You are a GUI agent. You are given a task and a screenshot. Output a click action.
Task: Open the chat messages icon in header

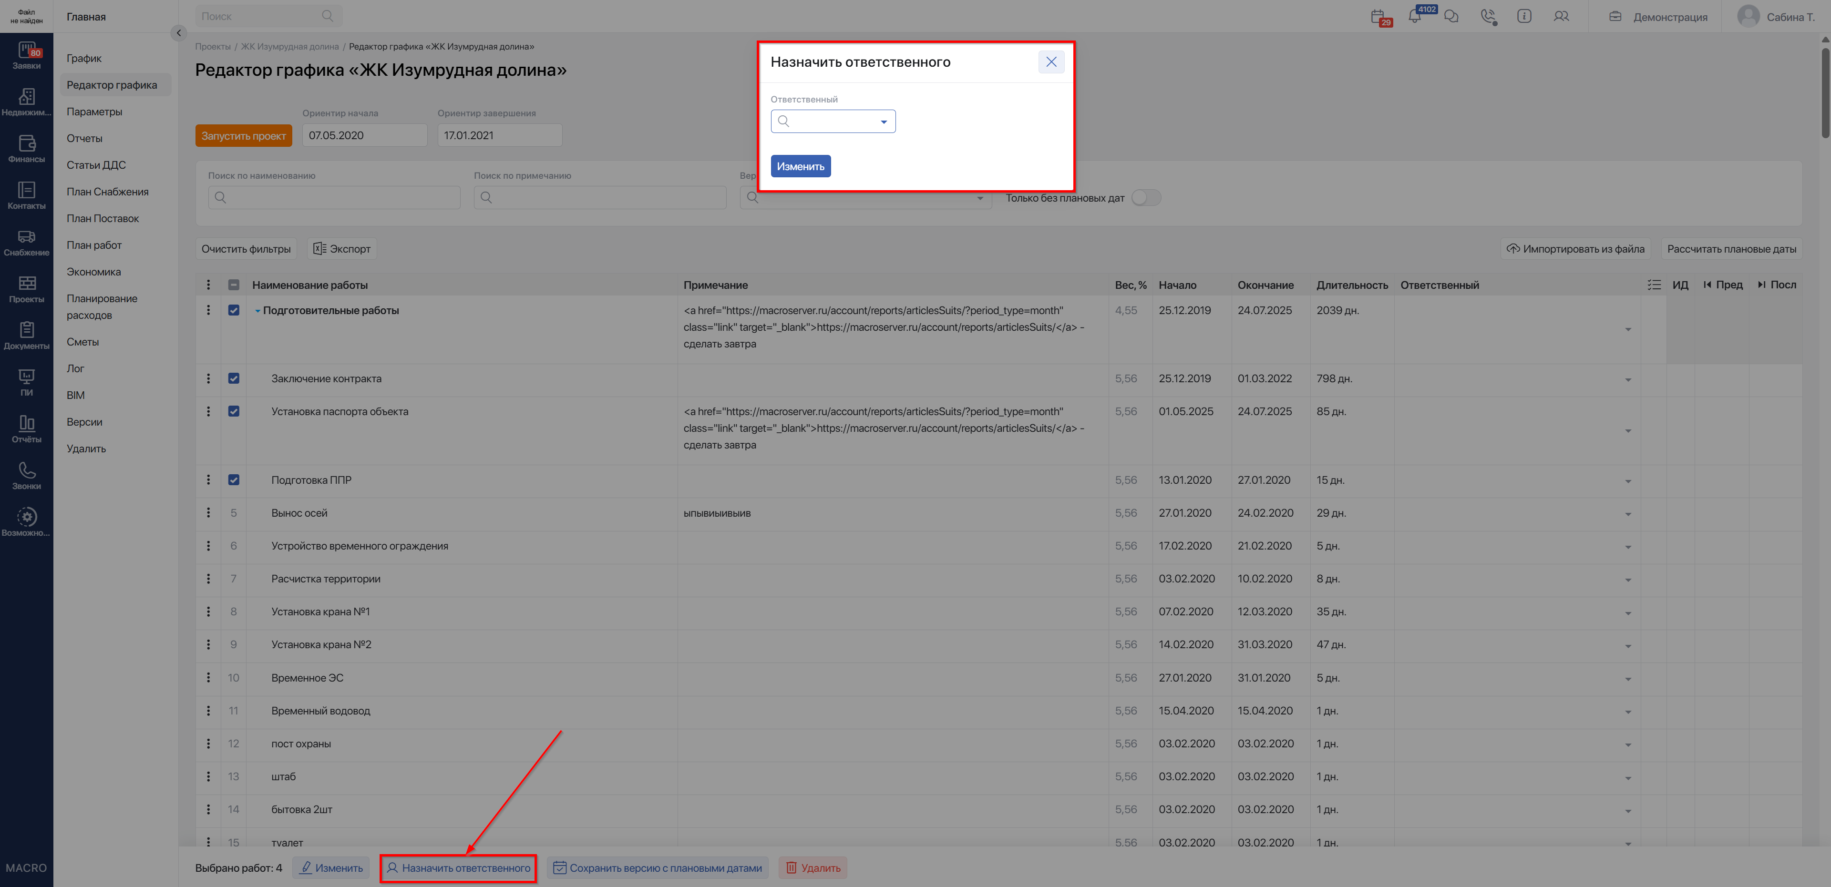pyautogui.click(x=1451, y=16)
